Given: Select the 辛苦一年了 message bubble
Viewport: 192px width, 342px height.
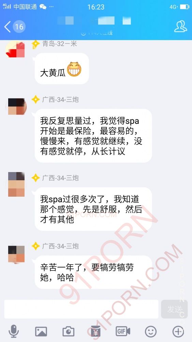Looking at the screenshot, I should click(93, 272).
